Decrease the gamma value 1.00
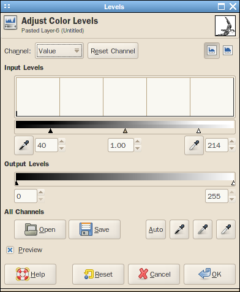240x292 pixels. click(x=138, y=148)
